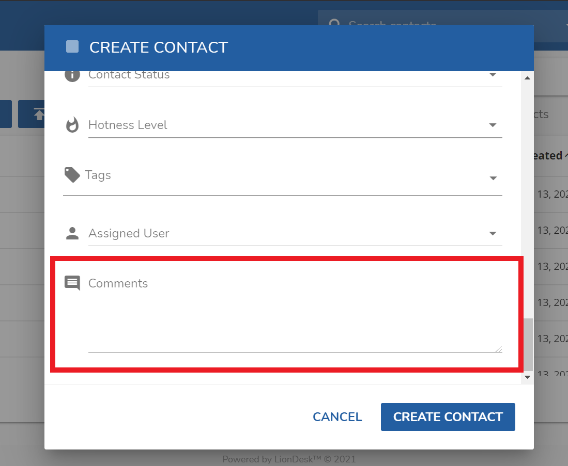This screenshot has width=568, height=466.
Task: Click the comment bubble icon near Comments
Action: [72, 283]
